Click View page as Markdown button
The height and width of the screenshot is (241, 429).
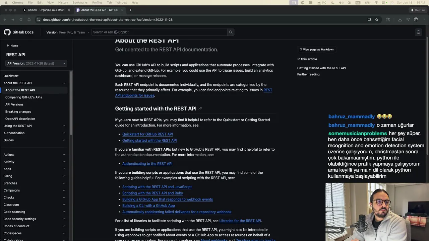317,50
